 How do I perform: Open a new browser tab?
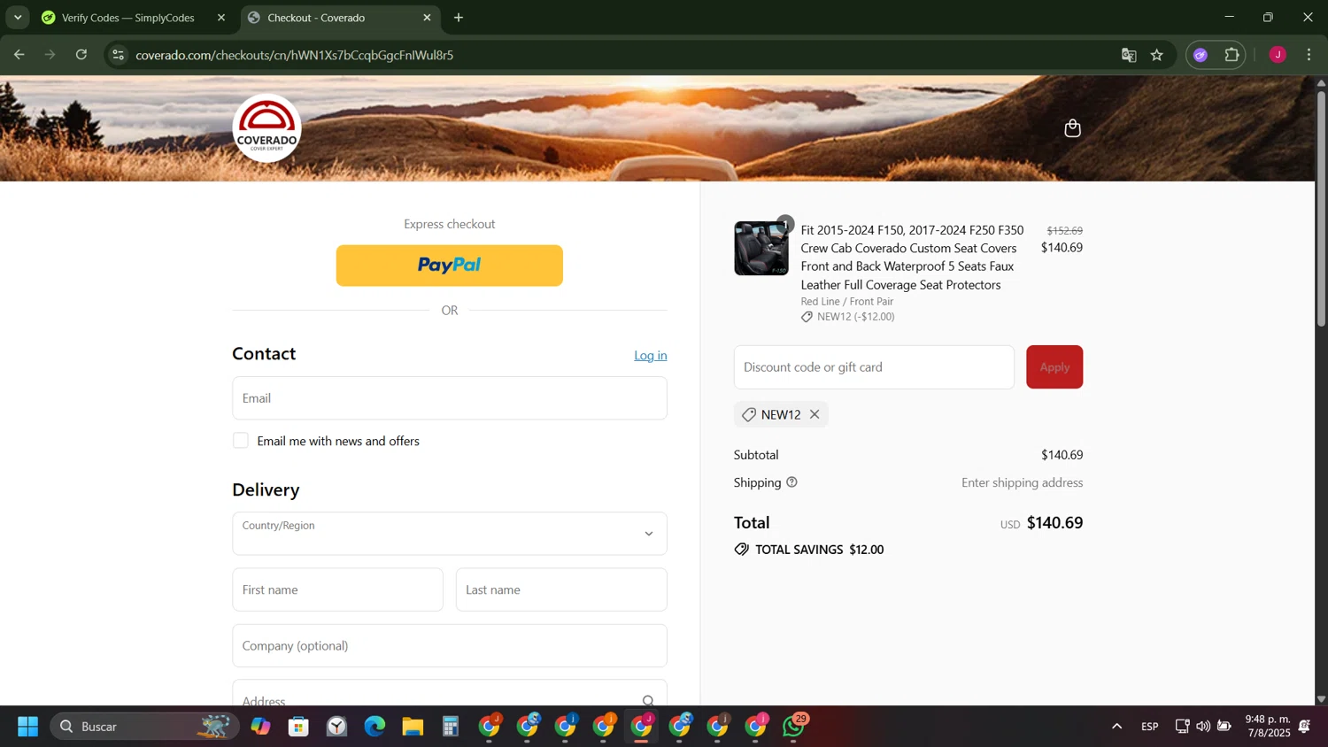459,18
